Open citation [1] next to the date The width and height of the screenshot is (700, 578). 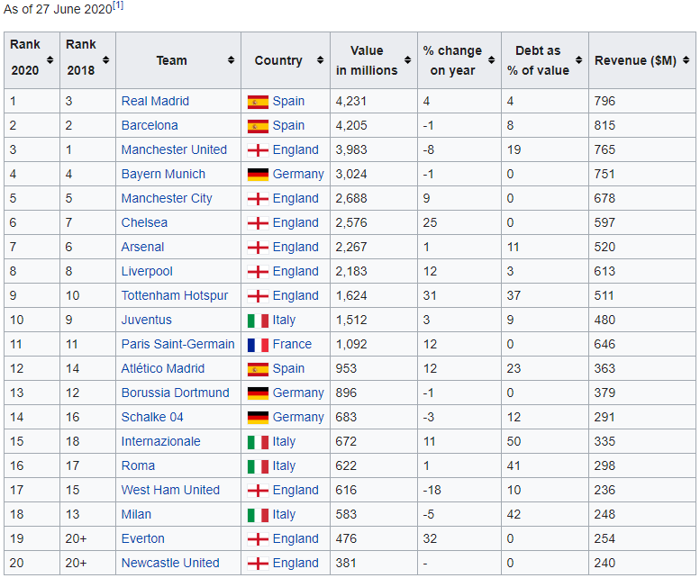[x=118, y=5]
